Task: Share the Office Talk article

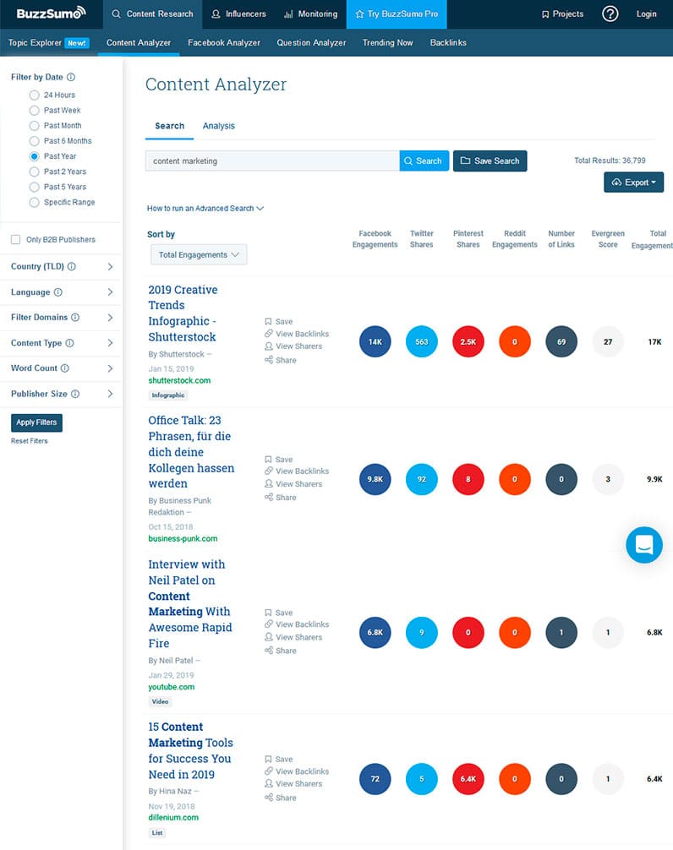Action: [281, 497]
